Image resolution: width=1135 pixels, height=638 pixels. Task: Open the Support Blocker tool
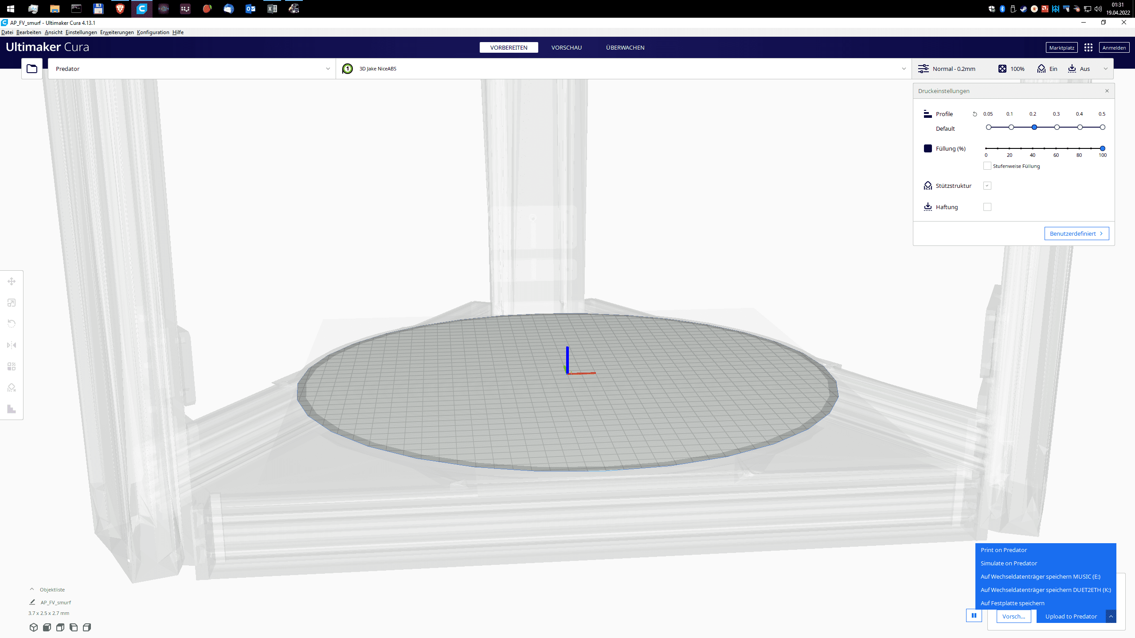(12, 388)
